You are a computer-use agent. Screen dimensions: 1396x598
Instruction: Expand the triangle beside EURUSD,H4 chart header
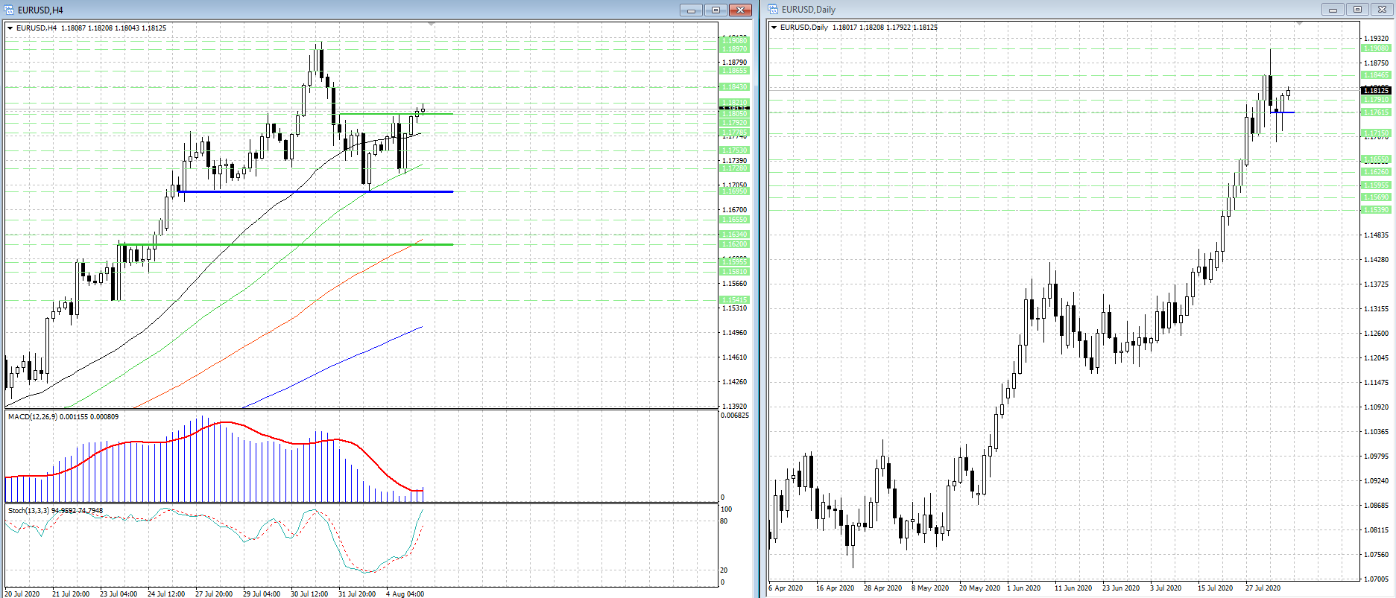tap(10, 28)
